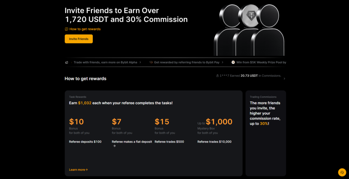The image size is (349, 179).
Task: Open the $5K Weekly Prize Pool announcement
Action: point(261,63)
